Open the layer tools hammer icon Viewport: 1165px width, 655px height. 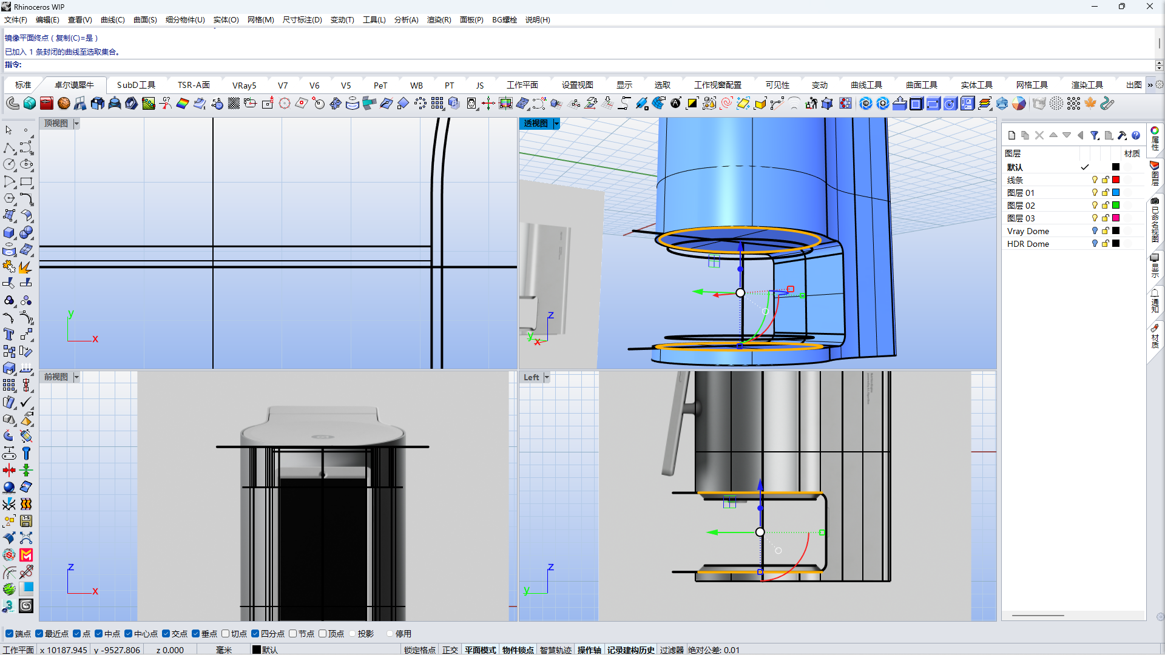pyautogui.click(x=1122, y=135)
